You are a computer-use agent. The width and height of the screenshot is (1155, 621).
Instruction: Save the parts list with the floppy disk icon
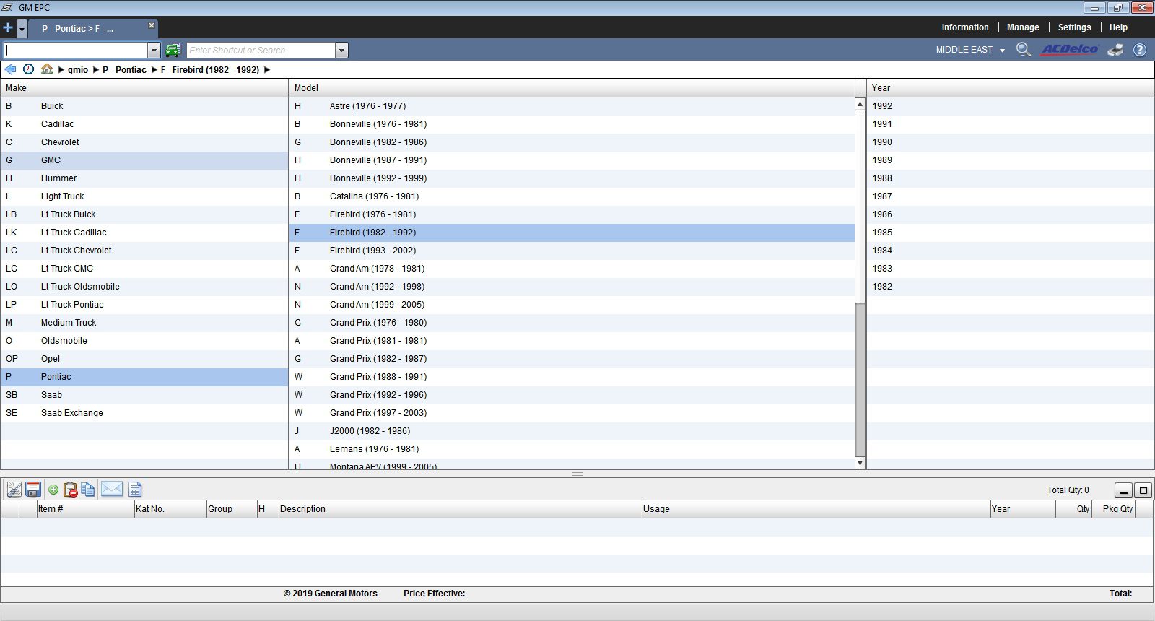tap(32, 490)
